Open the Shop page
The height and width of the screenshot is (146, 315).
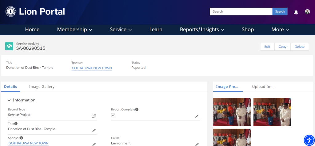point(248,30)
